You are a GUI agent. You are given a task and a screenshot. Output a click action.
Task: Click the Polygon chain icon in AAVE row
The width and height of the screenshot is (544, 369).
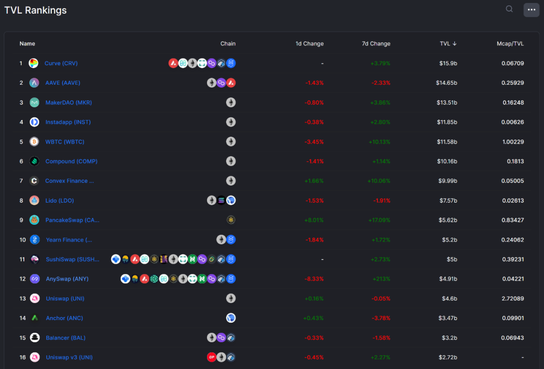point(221,83)
